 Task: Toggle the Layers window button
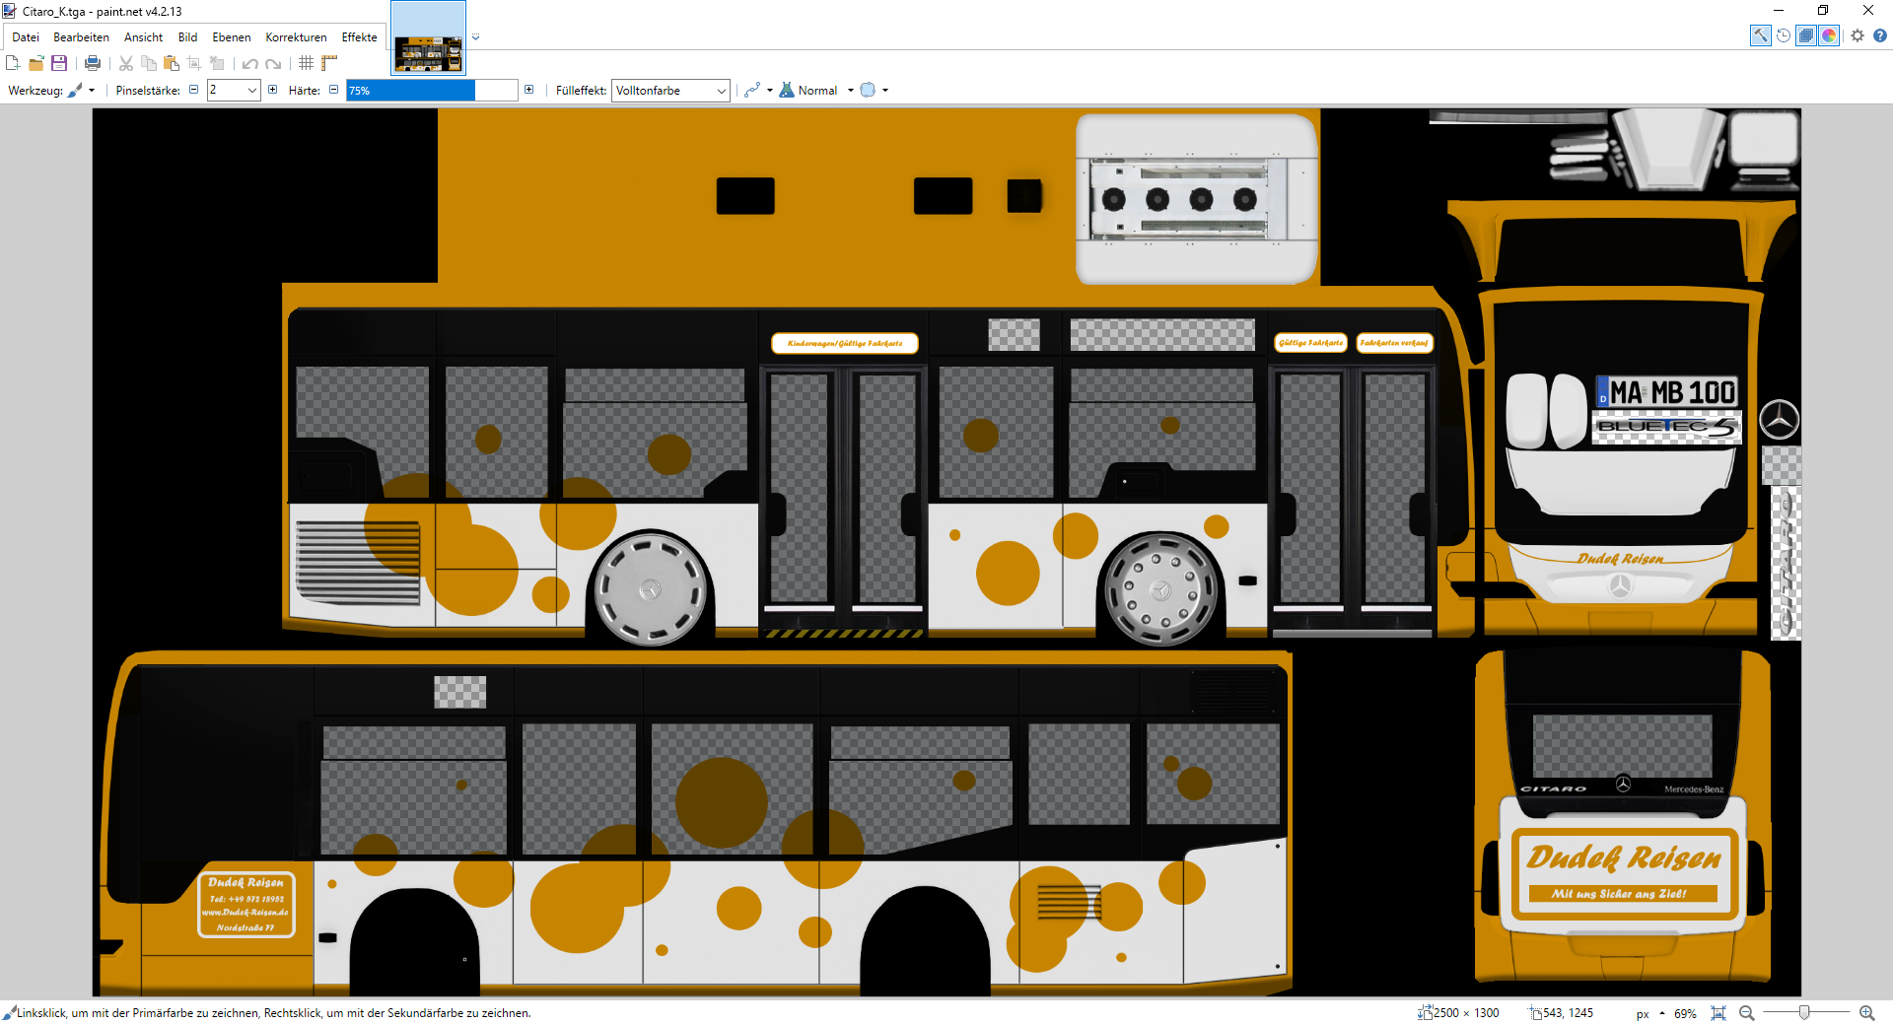click(x=1805, y=35)
